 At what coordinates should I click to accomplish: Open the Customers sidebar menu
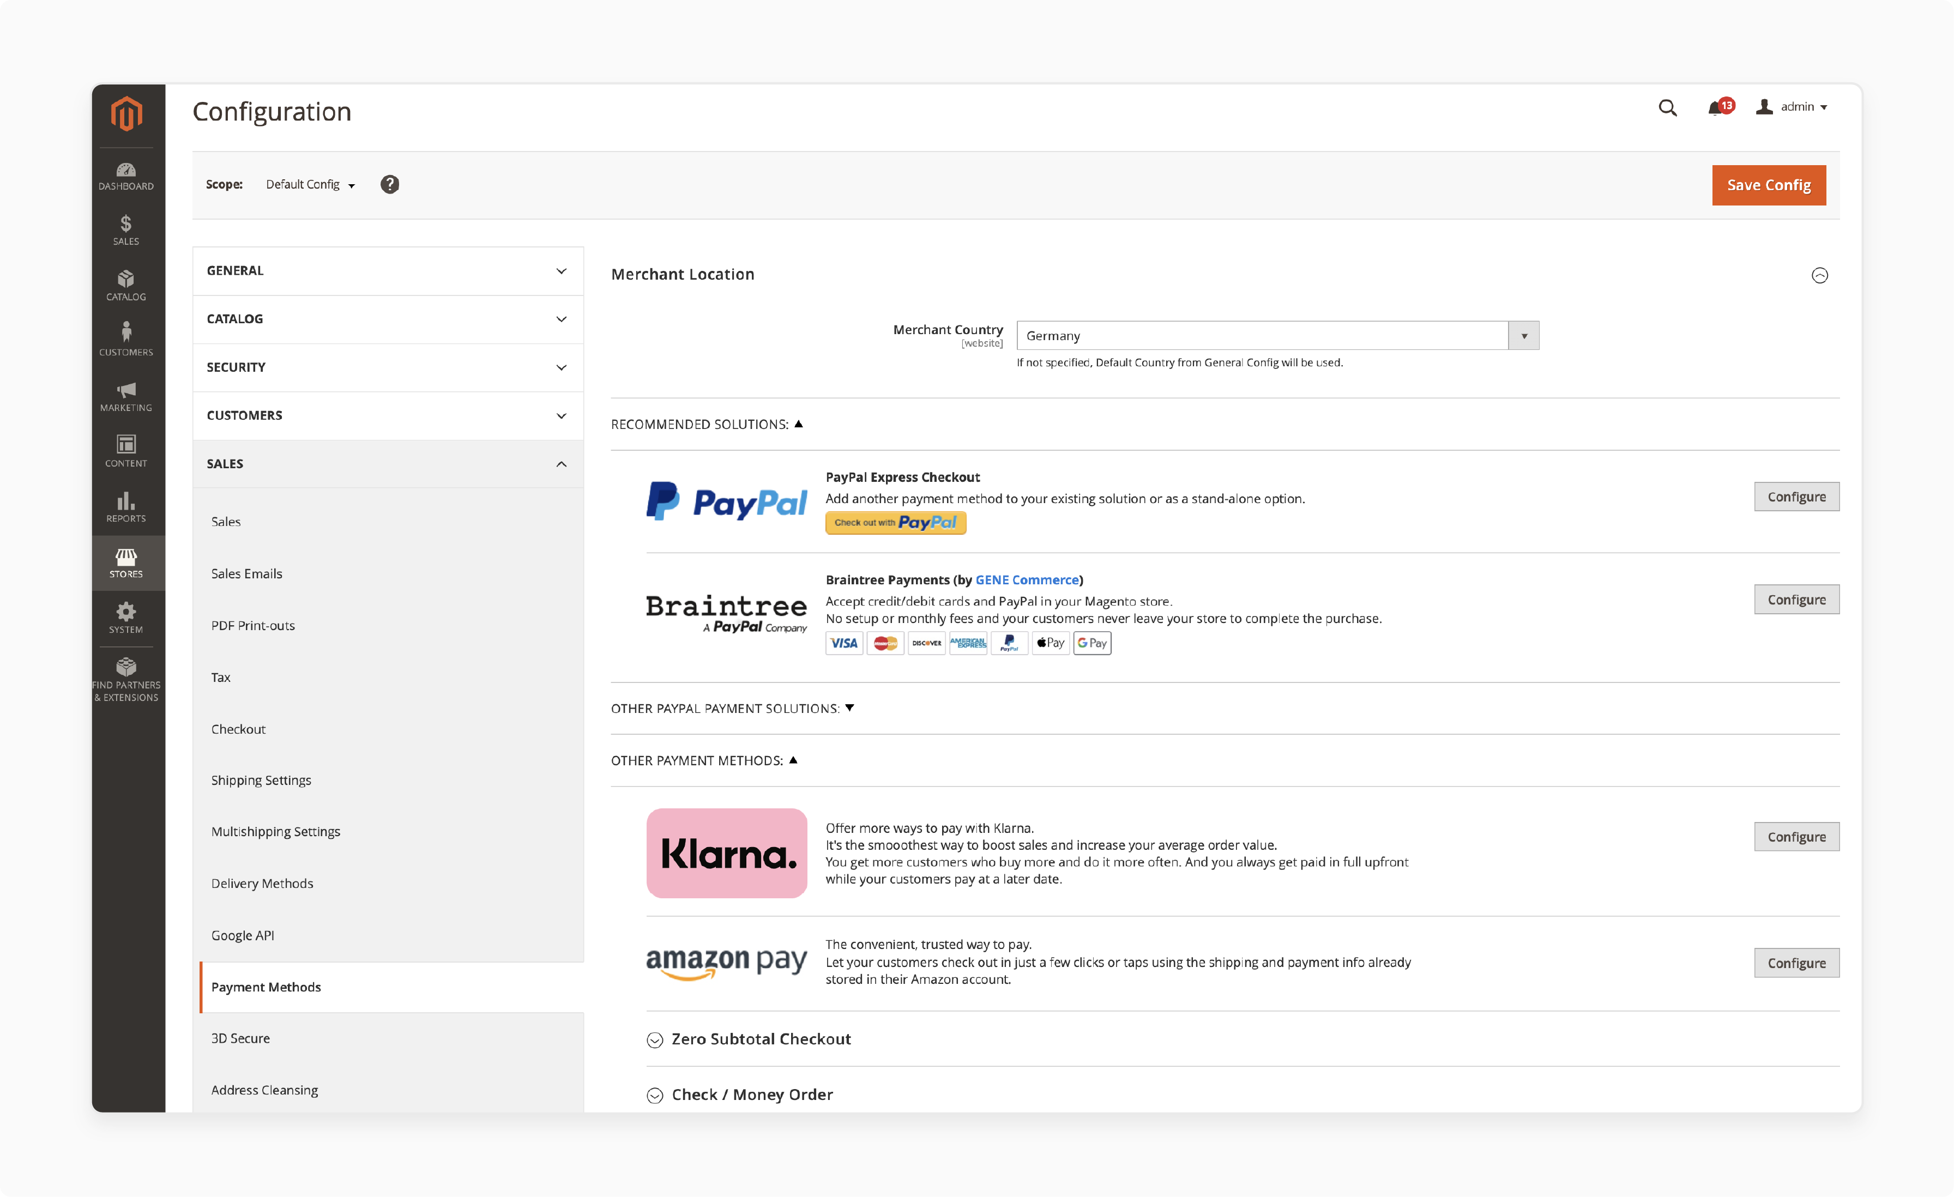[x=126, y=339]
